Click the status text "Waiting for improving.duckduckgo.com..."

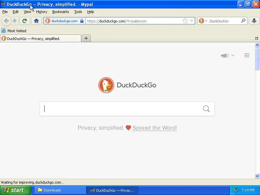pyautogui.click(x=32, y=182)
